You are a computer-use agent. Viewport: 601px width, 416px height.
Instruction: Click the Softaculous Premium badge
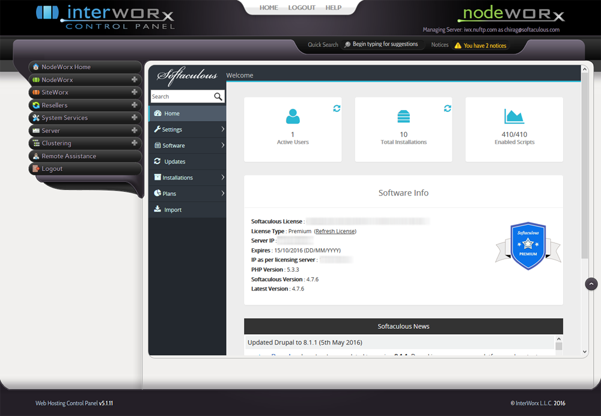coord(528,246)
